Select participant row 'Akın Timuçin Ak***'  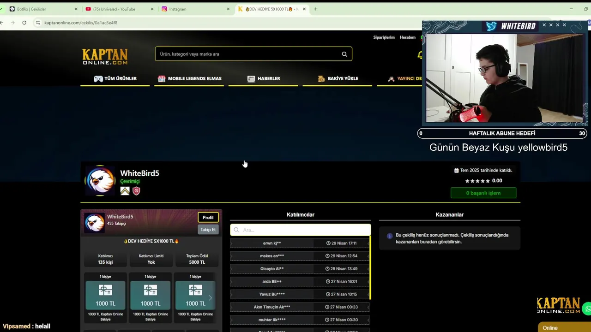pyautogui.click(x=300, y=307)
